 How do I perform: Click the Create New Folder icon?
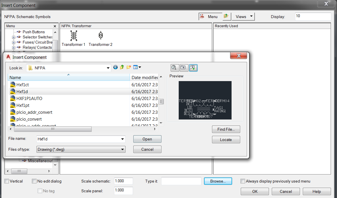coord(129,67)
